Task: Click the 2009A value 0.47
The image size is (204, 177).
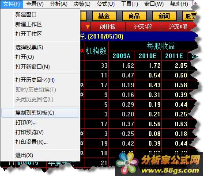Action: (128, 75)
